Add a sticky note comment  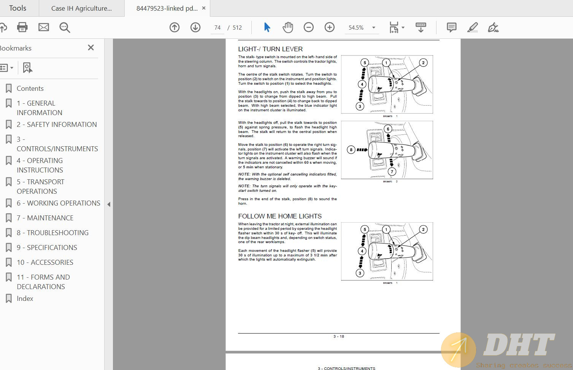[451, 27]
